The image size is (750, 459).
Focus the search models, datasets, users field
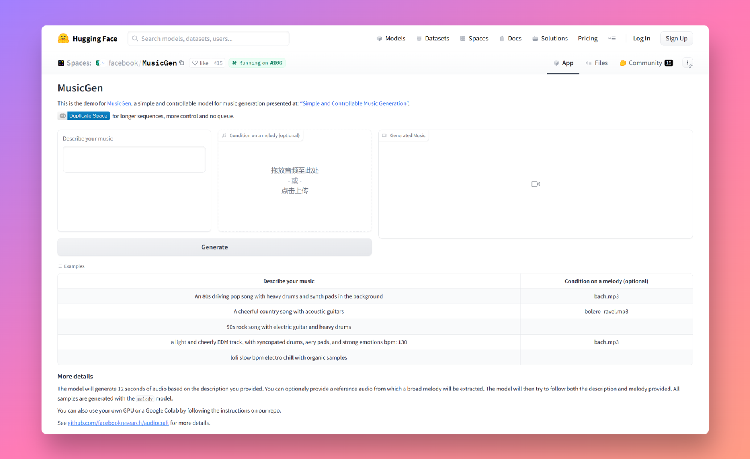pos(208,39)
